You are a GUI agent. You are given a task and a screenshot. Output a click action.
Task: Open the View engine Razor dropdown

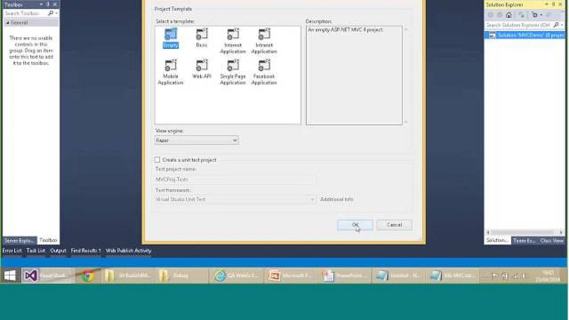point(197,140)
